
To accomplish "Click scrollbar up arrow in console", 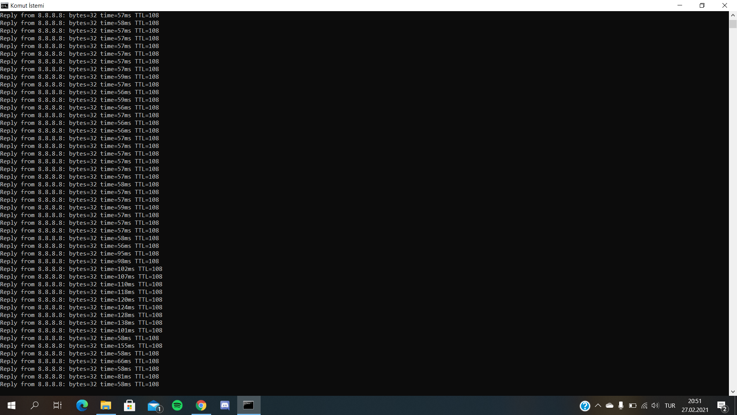I will (x=733, y=15).
